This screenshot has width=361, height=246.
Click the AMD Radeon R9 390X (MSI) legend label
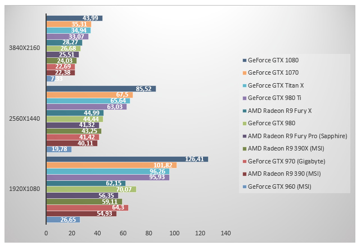[x=287, y=148]
